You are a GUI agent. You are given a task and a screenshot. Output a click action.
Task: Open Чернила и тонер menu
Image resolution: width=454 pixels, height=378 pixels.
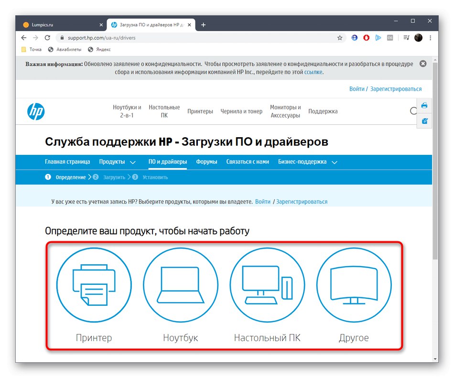pos(241,111)
